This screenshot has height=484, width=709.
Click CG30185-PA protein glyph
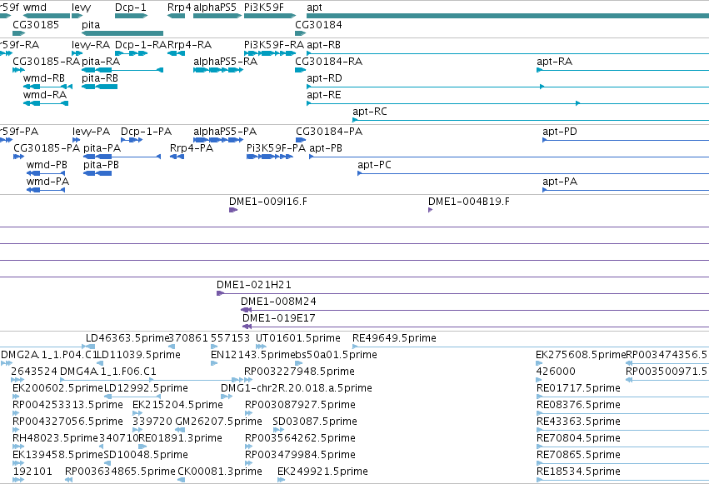coord(18,157)
